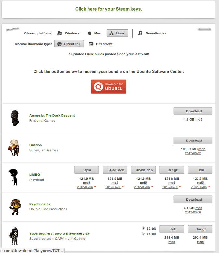Viewport: 219px width, 253px height.
Task: Click the Psychonauts character icon
Action: coord(15,207)
